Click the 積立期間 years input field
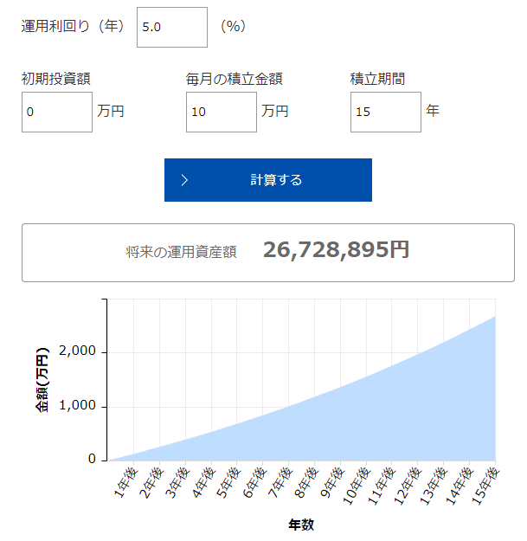 (386, 113)
